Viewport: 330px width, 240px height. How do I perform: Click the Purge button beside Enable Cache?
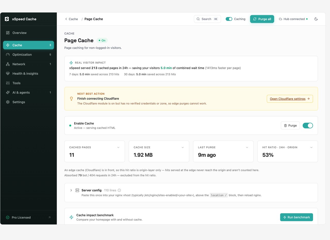(x=290, y=126)
